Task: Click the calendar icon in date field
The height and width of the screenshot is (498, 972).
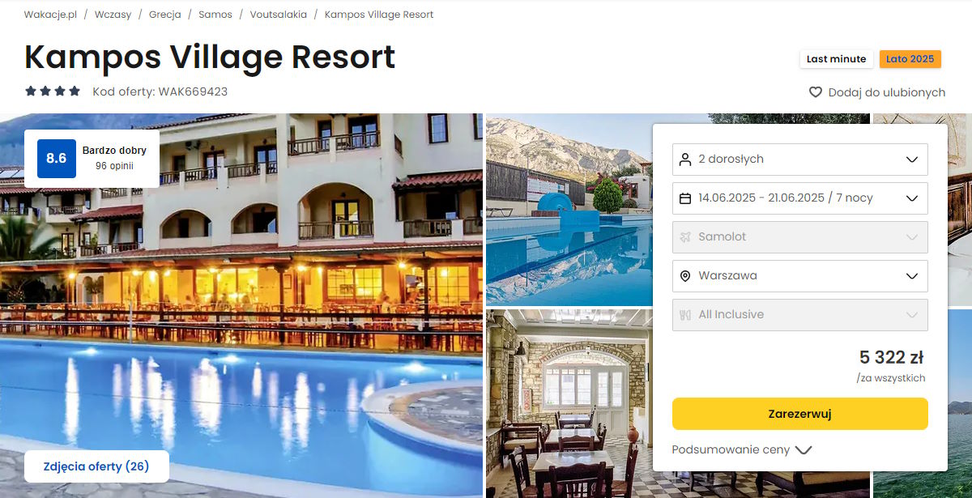Action: 685,198
